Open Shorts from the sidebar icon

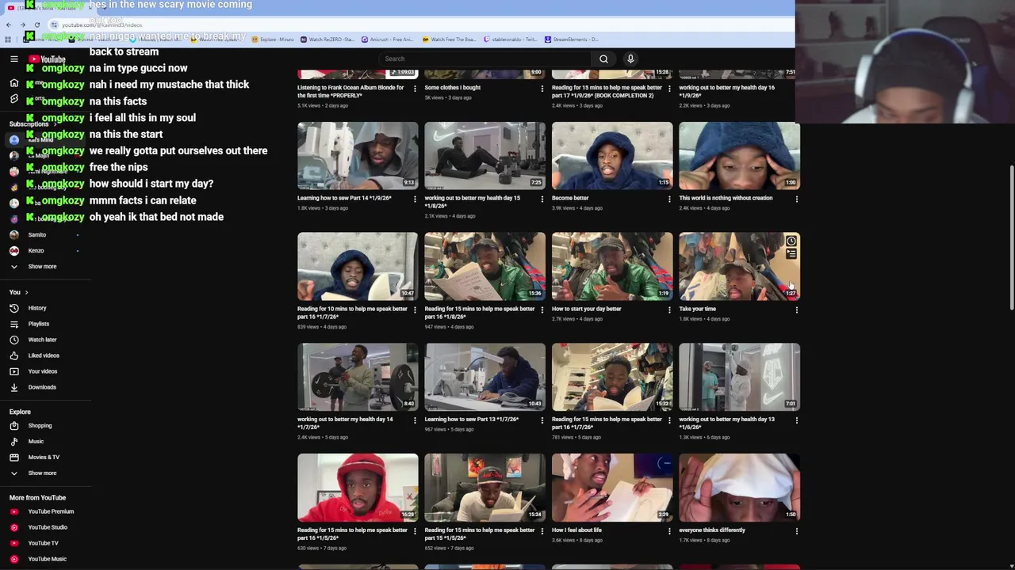click(14, 99)
